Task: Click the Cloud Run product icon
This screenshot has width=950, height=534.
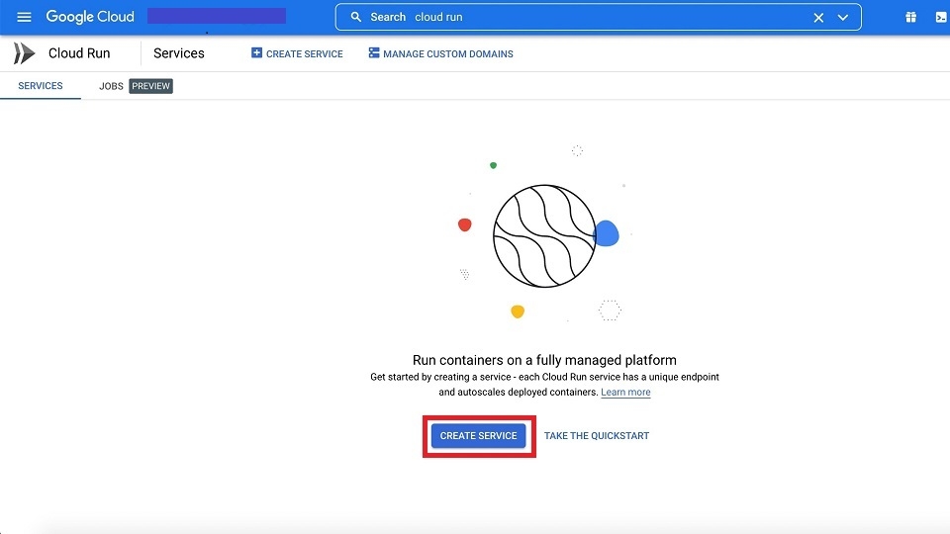Action: [x=24, y=53]
